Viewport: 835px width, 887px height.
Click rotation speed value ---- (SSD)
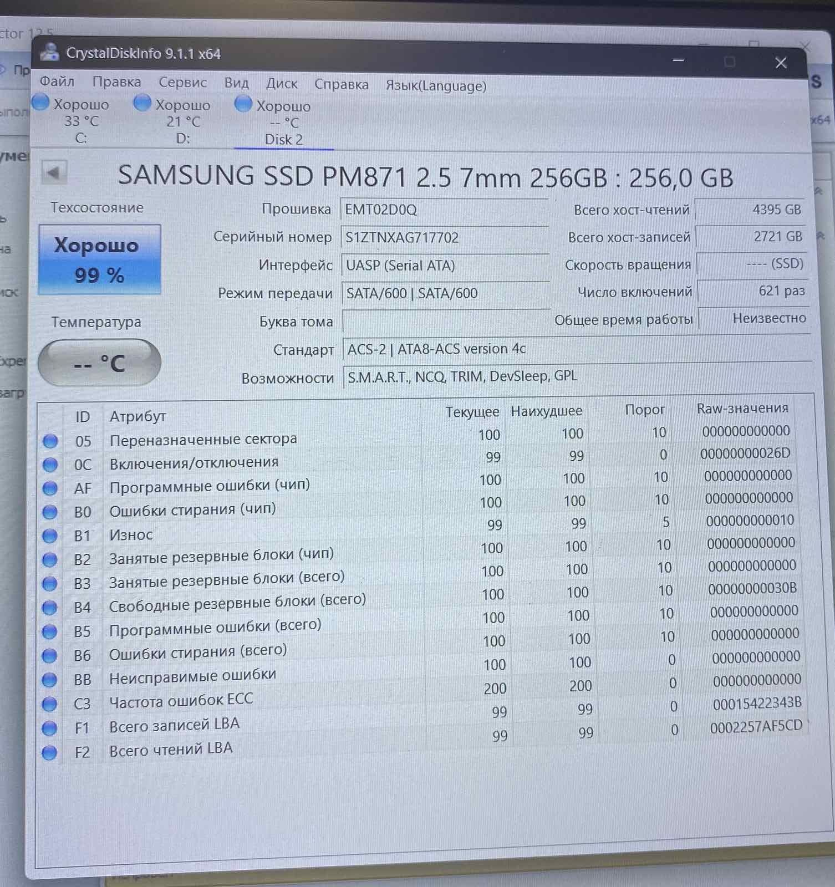[x=752, y=264]
